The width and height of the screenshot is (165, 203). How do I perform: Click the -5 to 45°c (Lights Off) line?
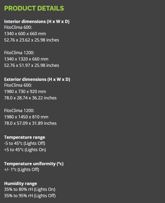[25, 144]
